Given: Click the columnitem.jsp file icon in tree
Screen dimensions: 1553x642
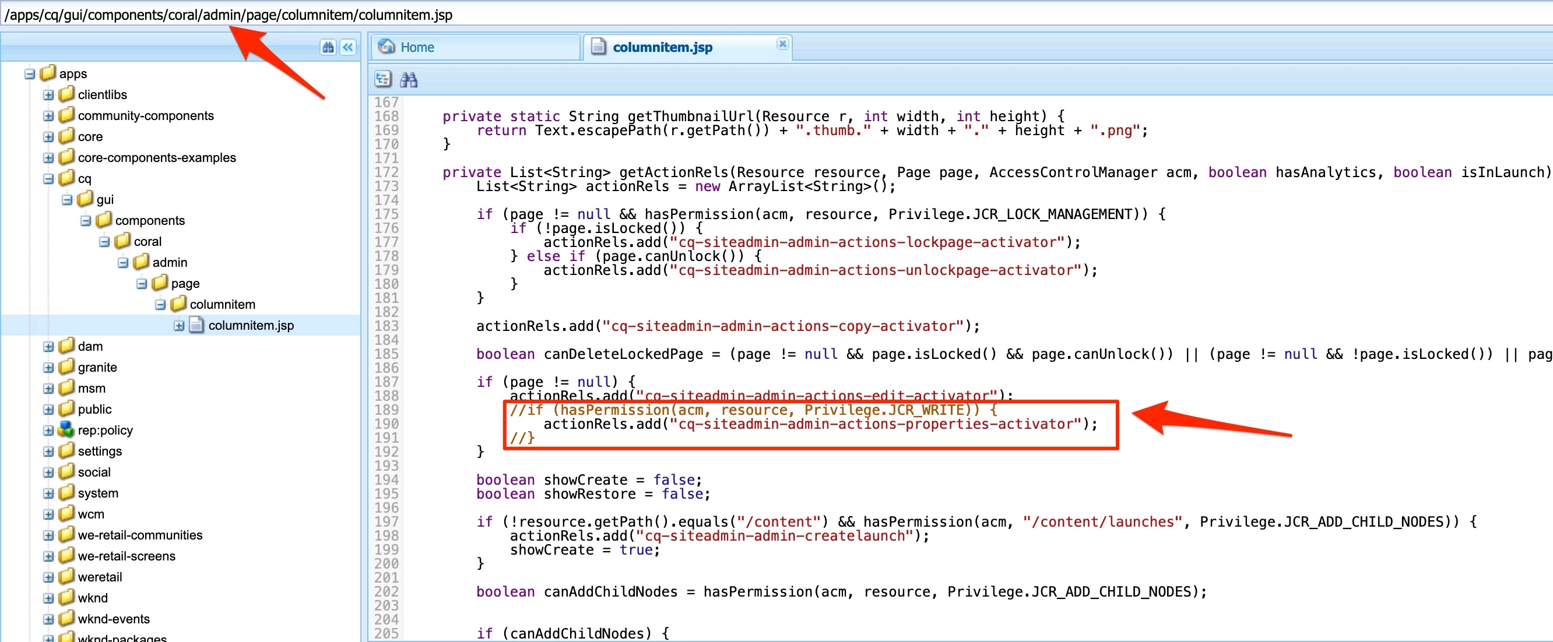Looking at the screenshot, I should pos(196,325).
